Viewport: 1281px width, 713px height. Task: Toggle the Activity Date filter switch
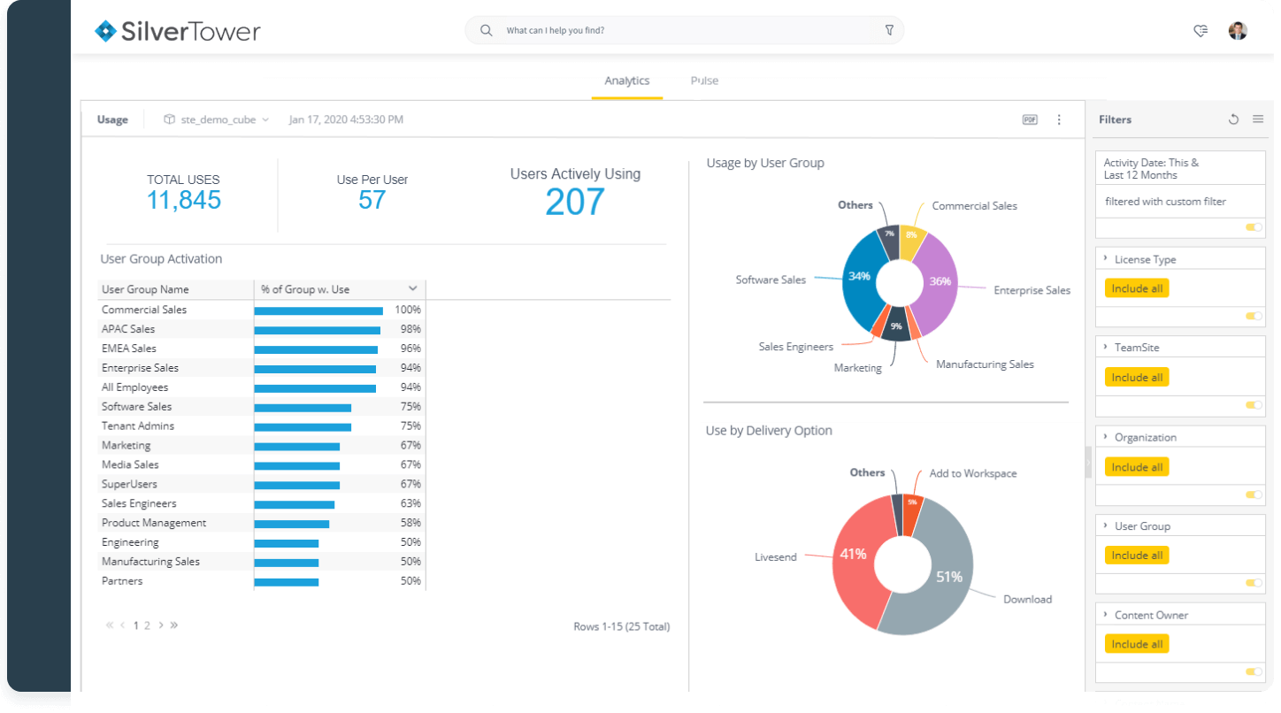[1253, 227]
